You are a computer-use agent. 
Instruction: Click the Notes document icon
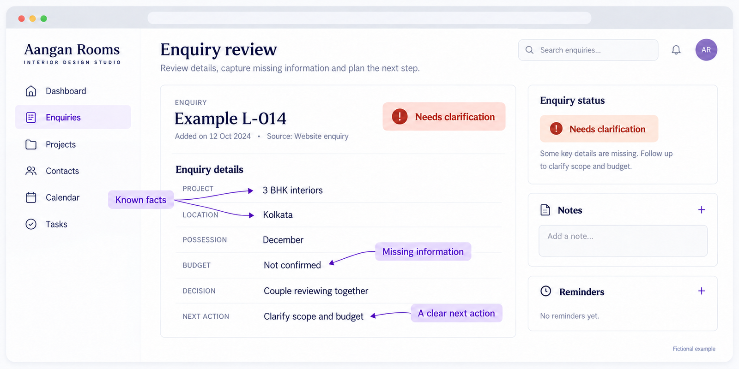545,210
